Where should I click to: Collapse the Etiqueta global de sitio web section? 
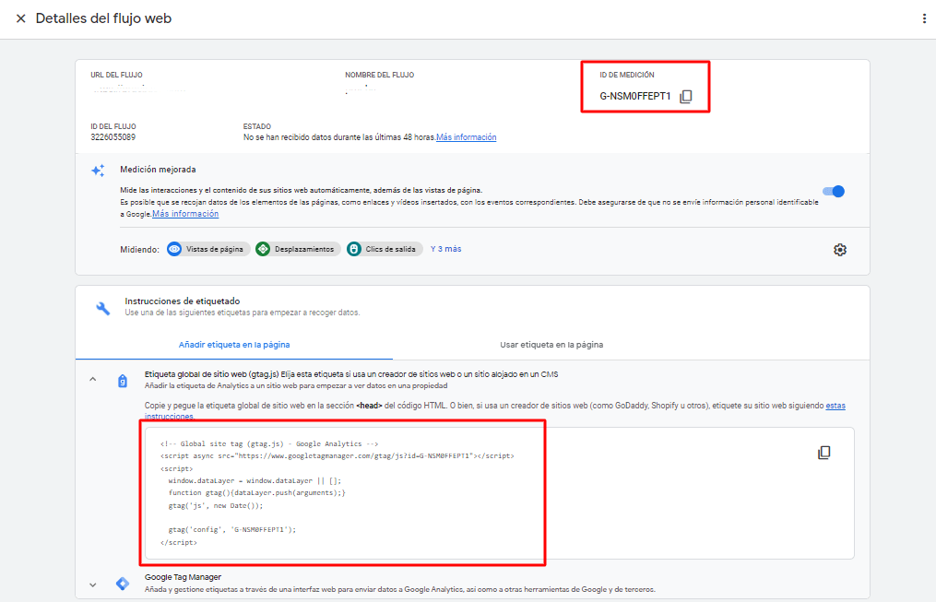[92, 380]
